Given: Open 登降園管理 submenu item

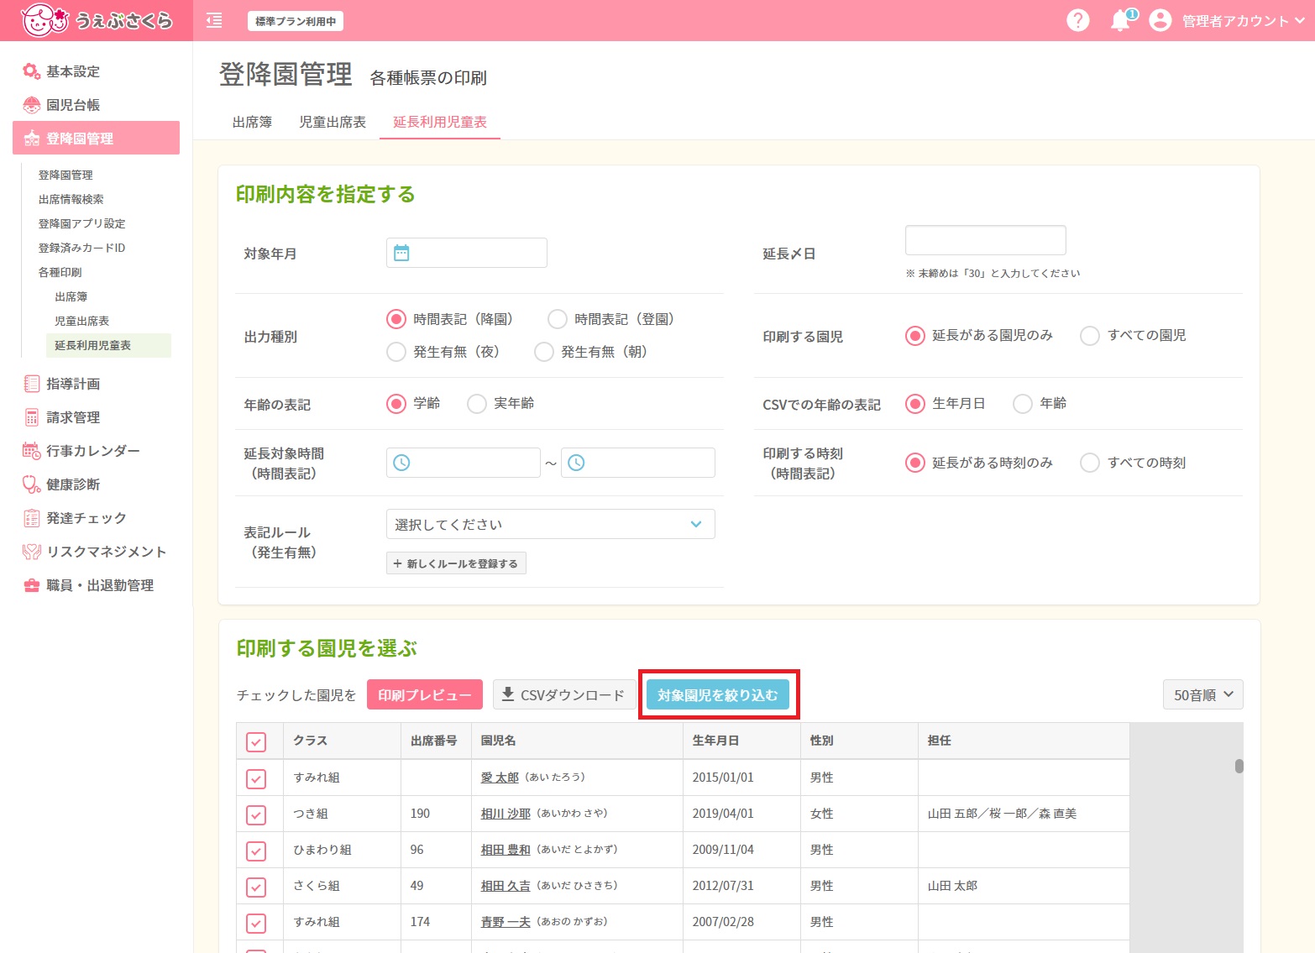Looking at the screenshot, I should pos(65,175).
